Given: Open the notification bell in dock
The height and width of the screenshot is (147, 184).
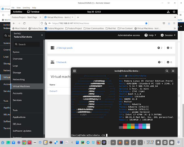Looking at the screenshot, I should coord(158,142).
